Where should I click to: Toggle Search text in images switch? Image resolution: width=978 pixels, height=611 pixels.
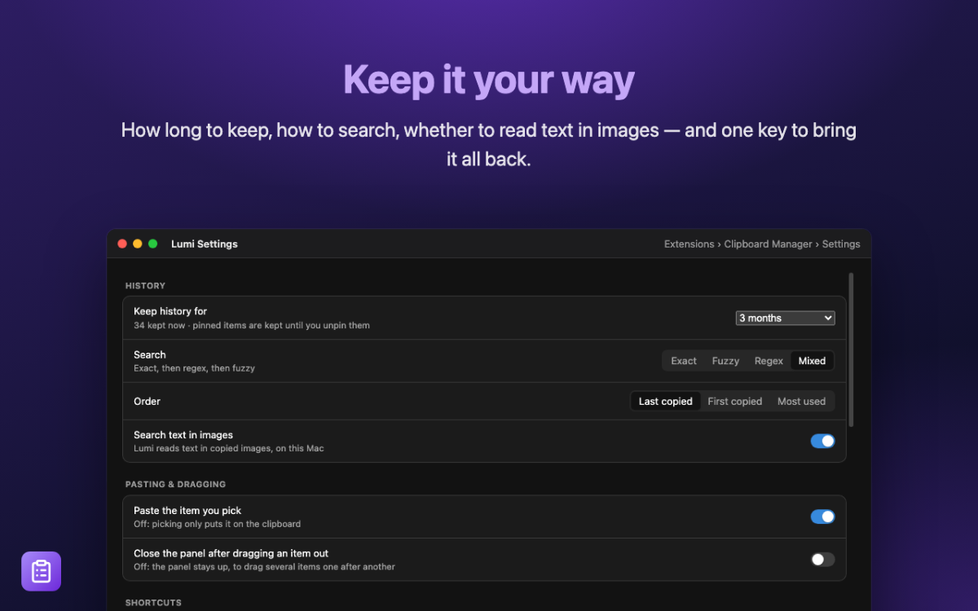822,441
